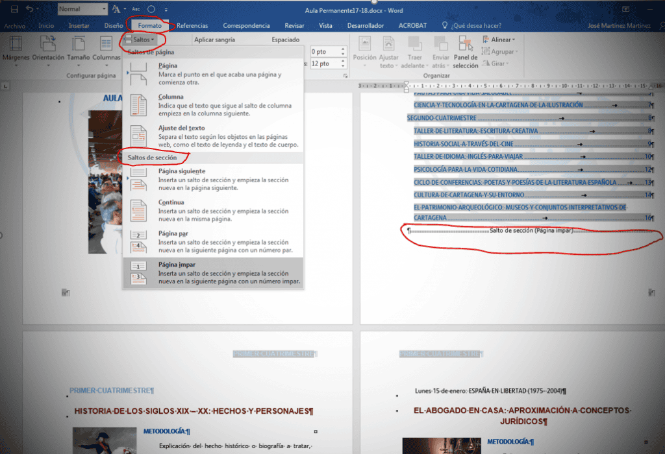This screenshot has height=454, width=665.
Task: Click the Traer adelante icon
Action: point(414,52)
